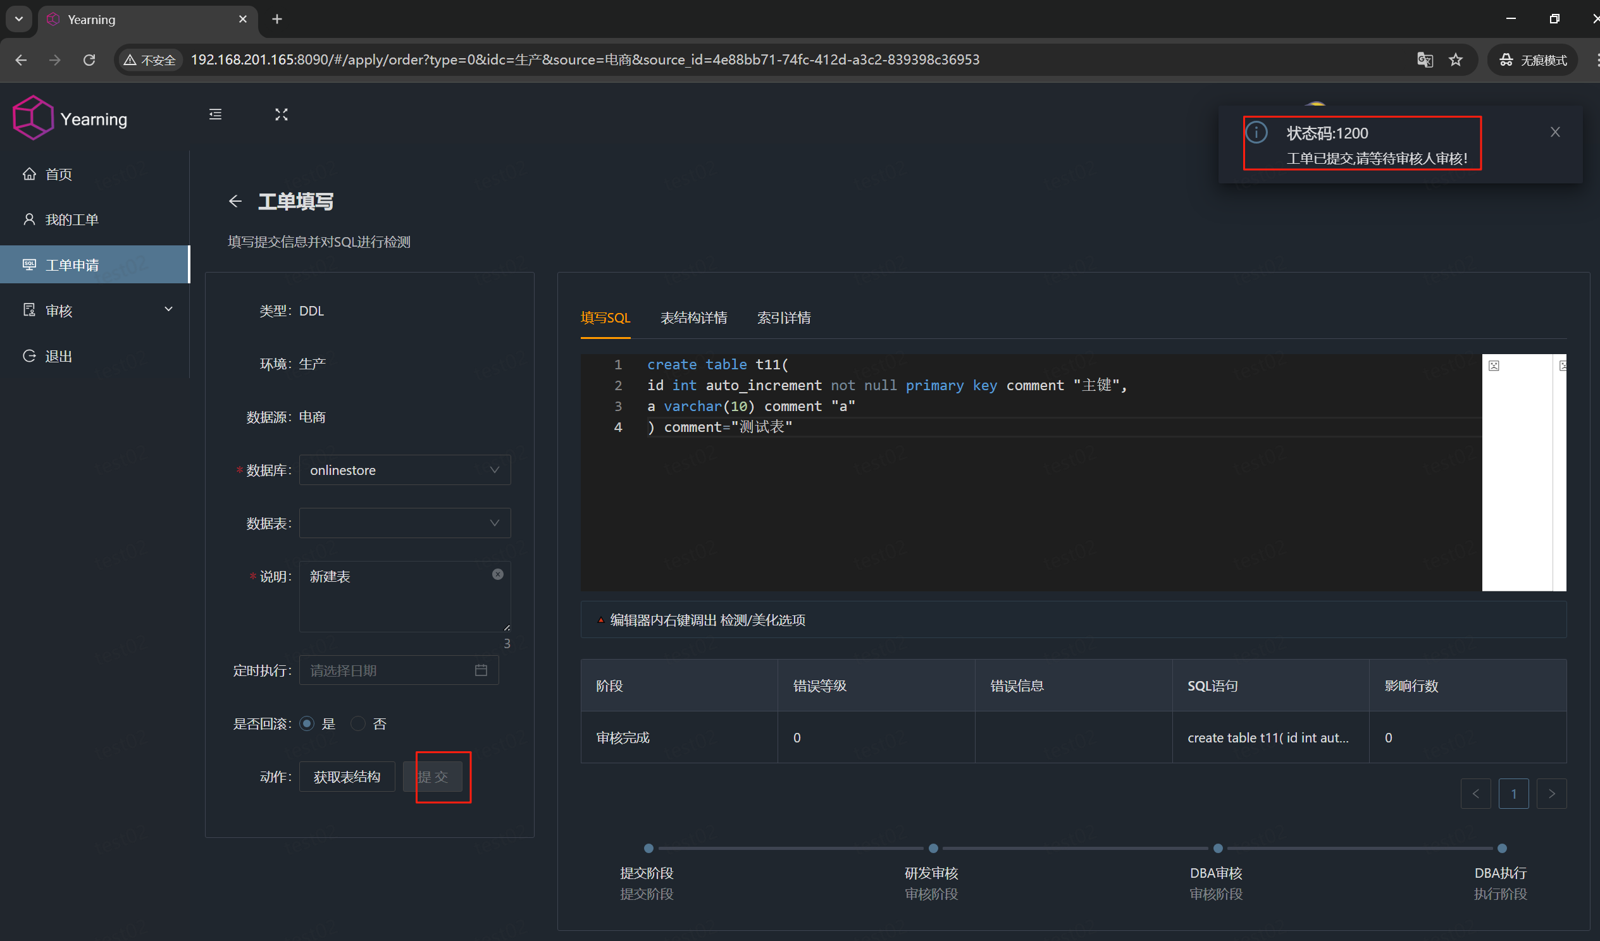This screenshot has height=941, width=1600.
Task: Clear the 说明 text with the X icon
Action: [497, 574]
